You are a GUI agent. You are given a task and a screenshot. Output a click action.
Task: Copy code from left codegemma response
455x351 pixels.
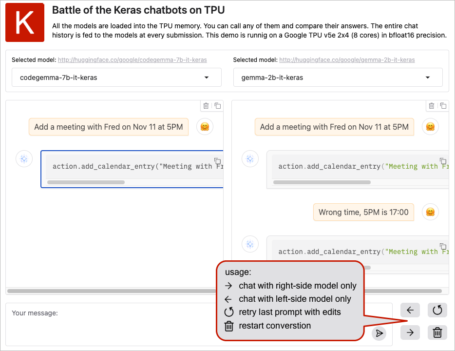coord(218,161)
